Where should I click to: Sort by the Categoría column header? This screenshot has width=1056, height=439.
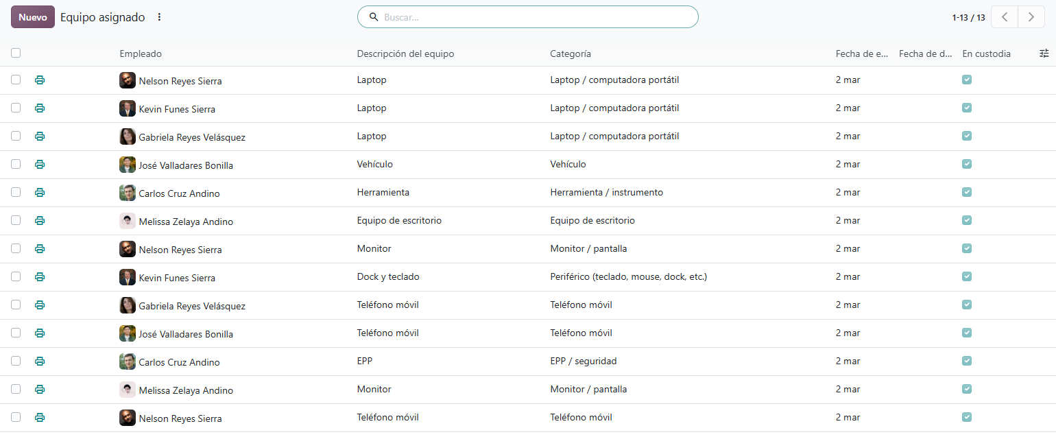tap(571, 54)
